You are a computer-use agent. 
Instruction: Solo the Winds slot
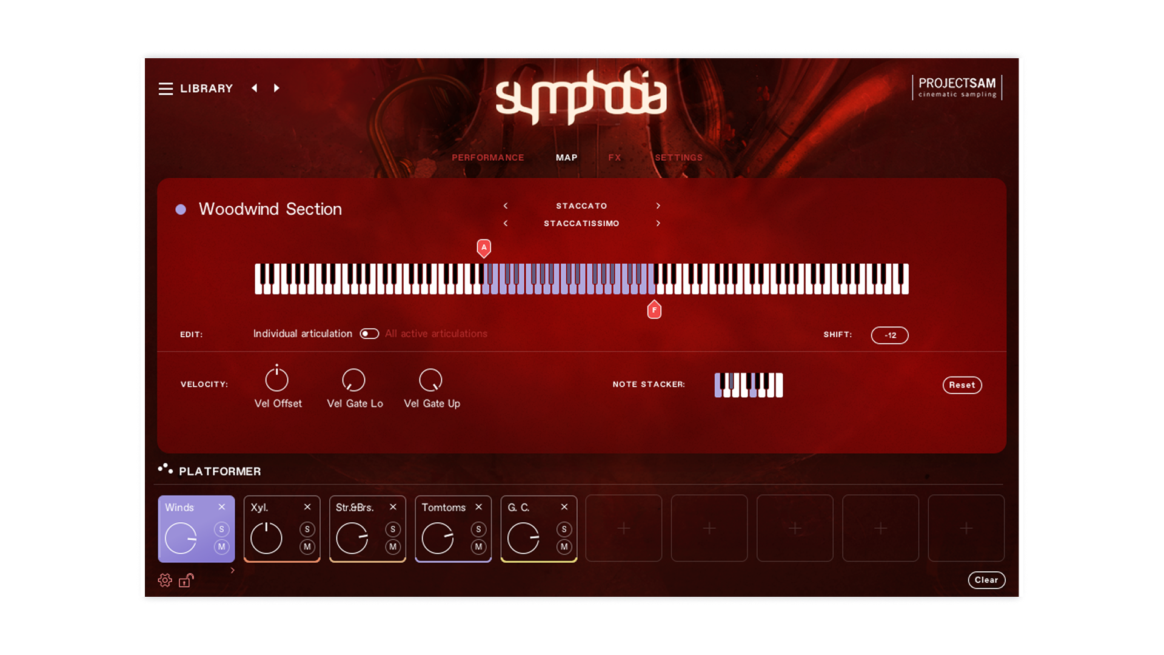tap(222, 529)
